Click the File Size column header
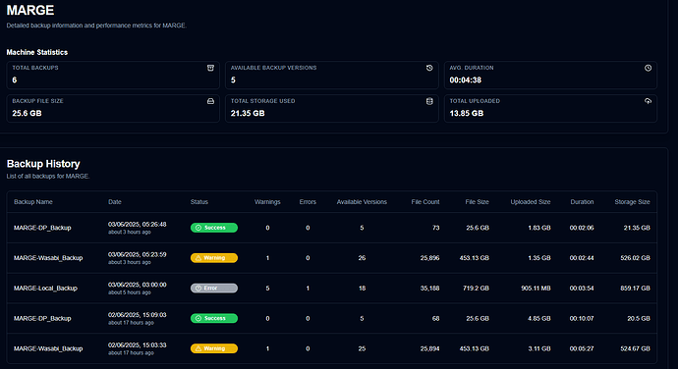This screenshot has width=678, height=369. pyautogui.click(x=477, y=202)
